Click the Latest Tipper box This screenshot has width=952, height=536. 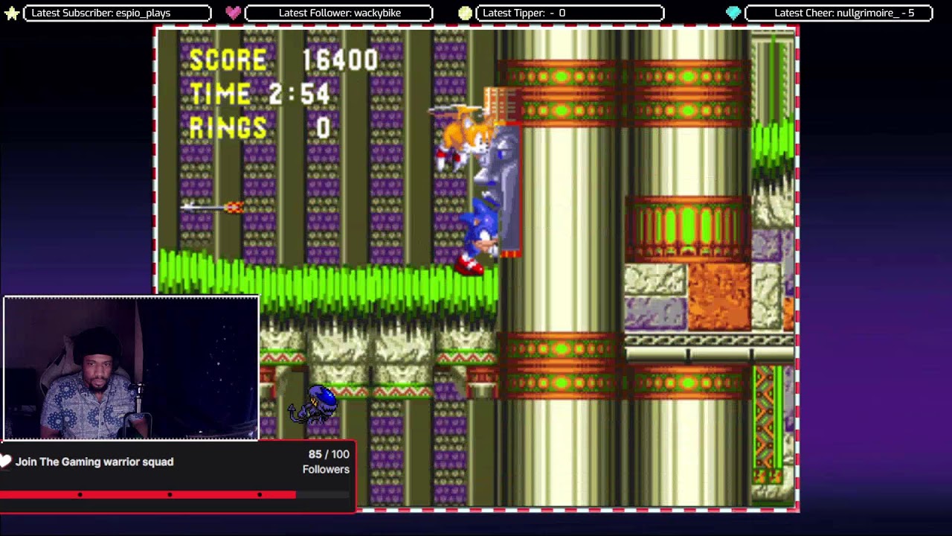click(570, 13)
